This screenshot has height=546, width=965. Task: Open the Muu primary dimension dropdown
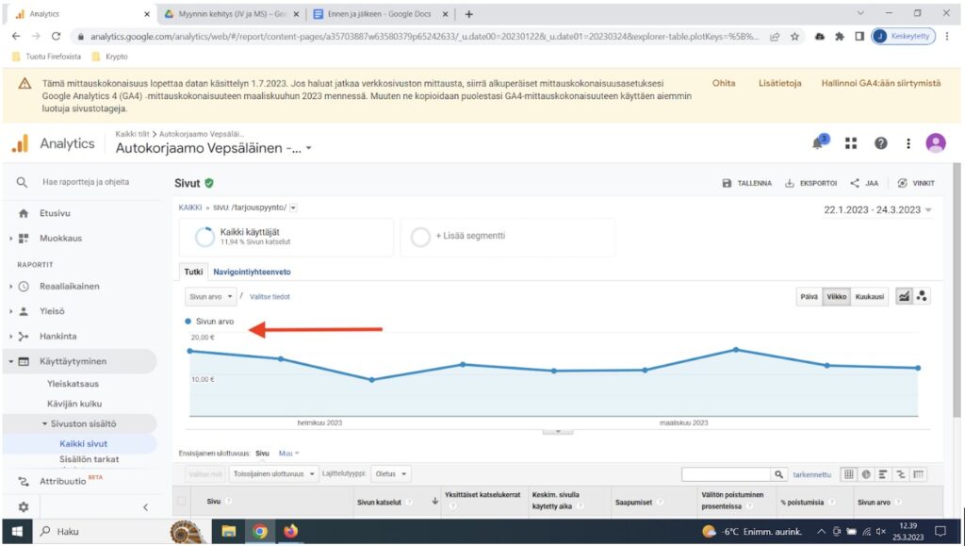pos(288,454)
